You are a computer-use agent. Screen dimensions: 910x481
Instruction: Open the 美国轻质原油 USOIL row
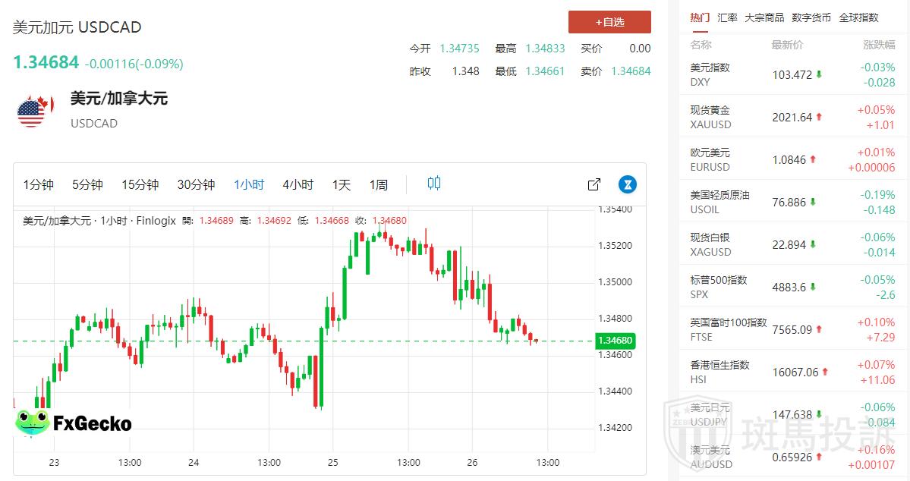pos(789,202)
